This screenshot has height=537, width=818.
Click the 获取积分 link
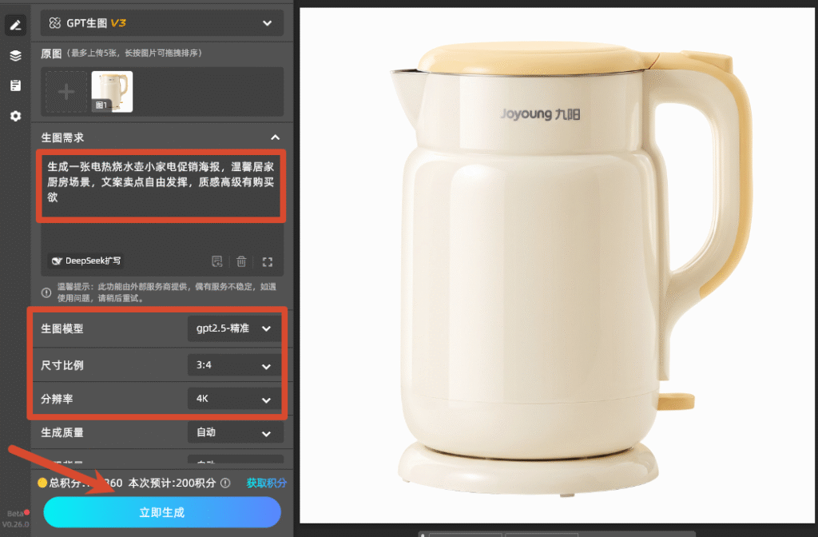[267, 483]
